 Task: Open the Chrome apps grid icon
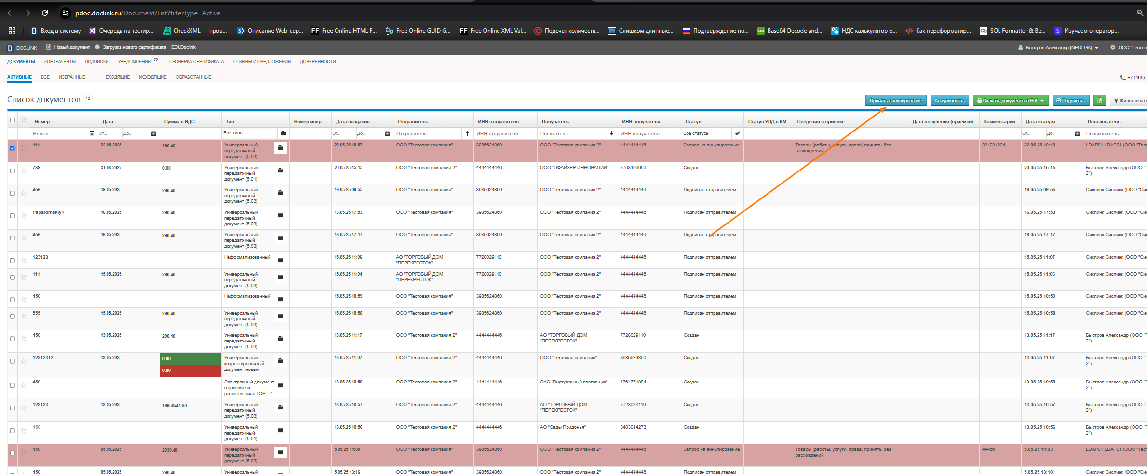12,31
